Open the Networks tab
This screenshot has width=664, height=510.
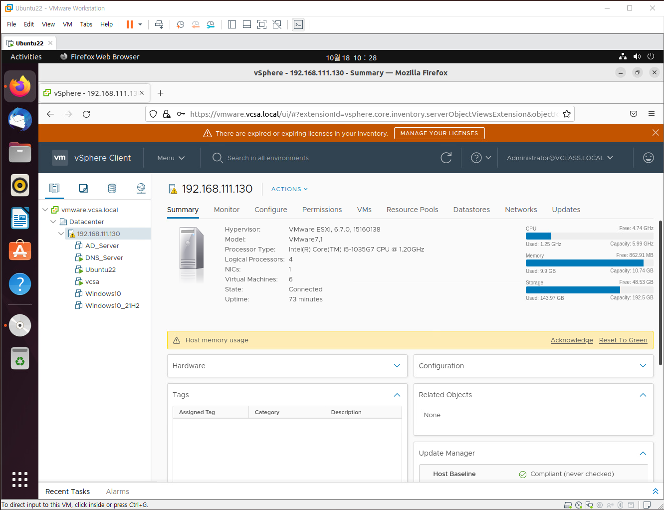[521, 210]
